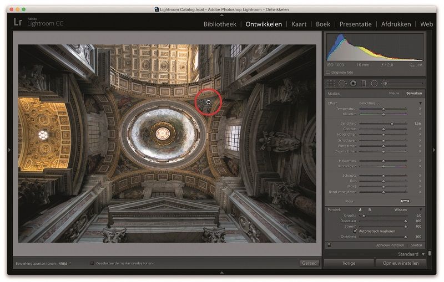The image size is (444, 282).
Task: Select the Red Eye correction tool icon
Action: (x=353, y=83)
